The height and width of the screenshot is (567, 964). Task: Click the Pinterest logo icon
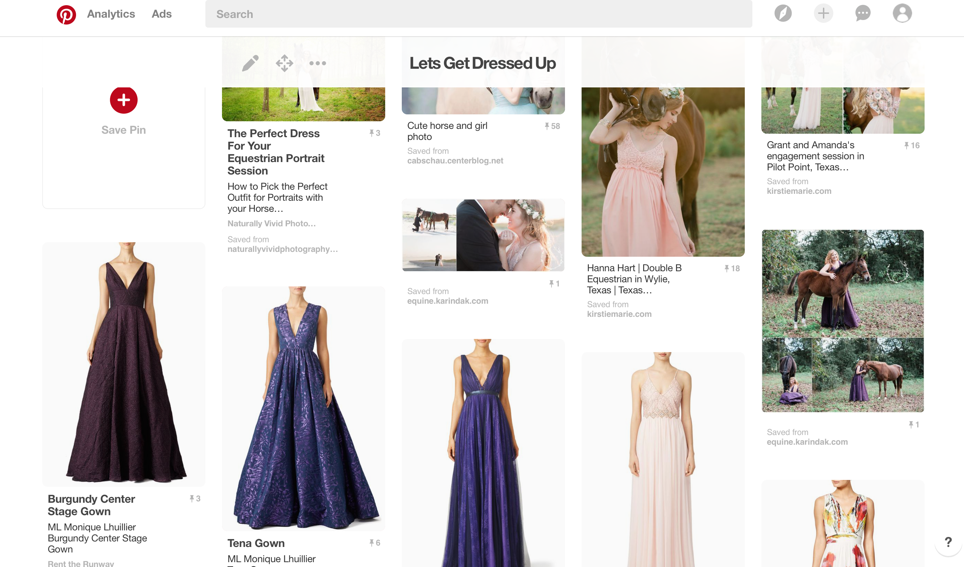pos(66,15)
